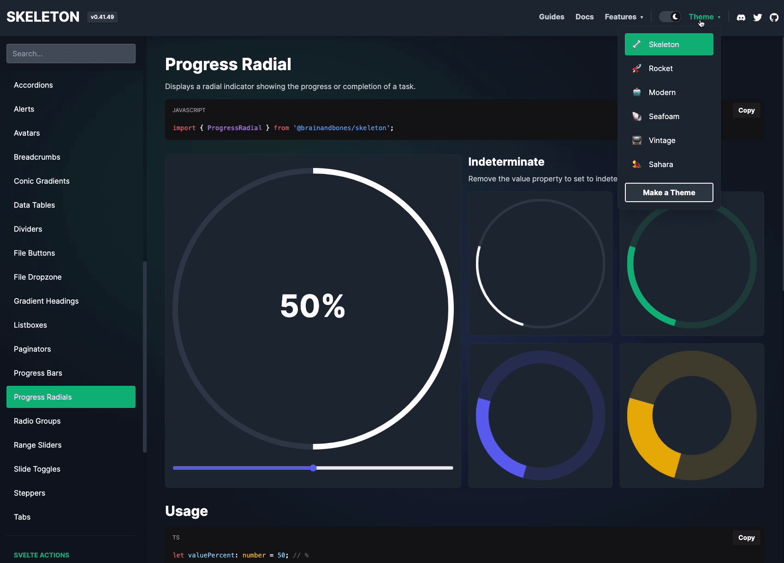
Task: Open Data Tables in the sidebar
Action: (71, 205)
